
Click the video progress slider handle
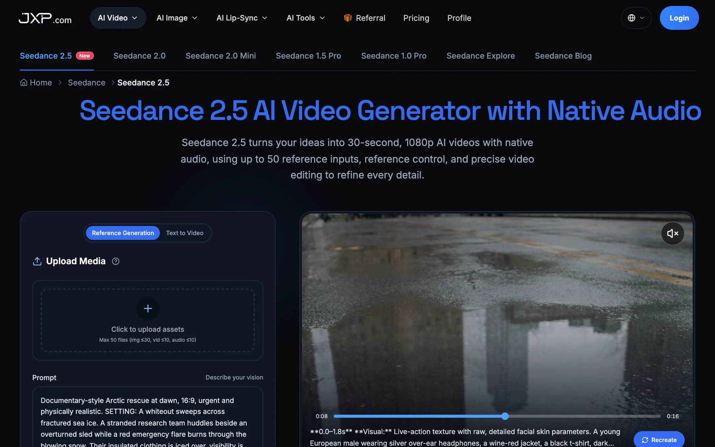505,416
